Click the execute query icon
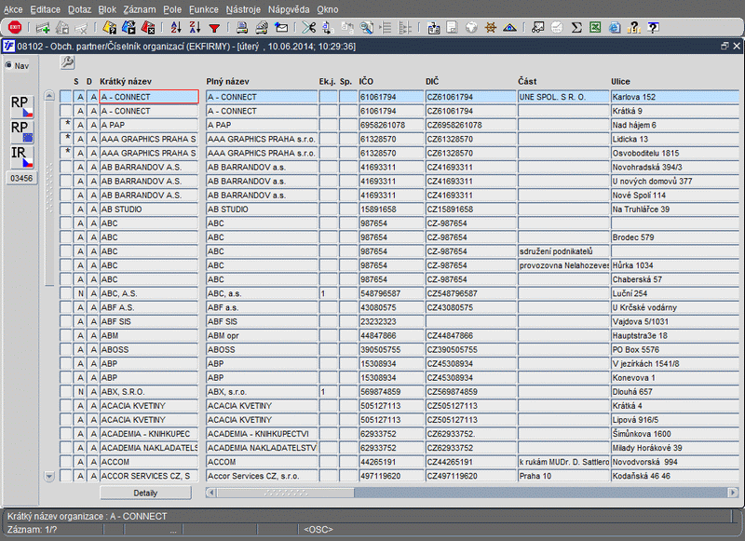Image resolution: width=745 pixels, height=541 pixels. (129, 28)
